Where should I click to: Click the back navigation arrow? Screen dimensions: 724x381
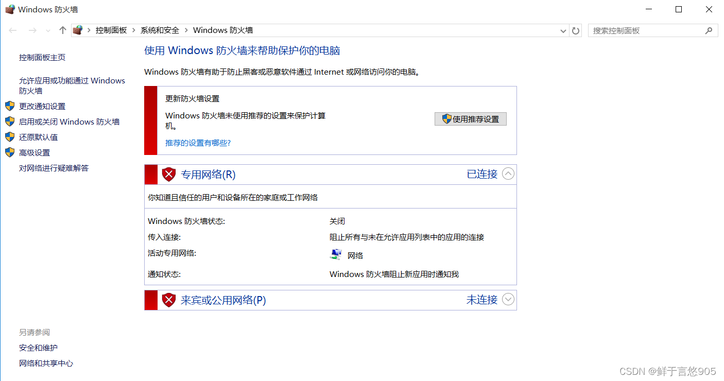pyautogui.click(x=13, y=30)
